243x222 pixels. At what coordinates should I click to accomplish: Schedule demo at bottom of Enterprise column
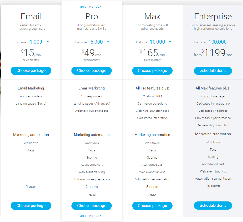tap(213, 206)
